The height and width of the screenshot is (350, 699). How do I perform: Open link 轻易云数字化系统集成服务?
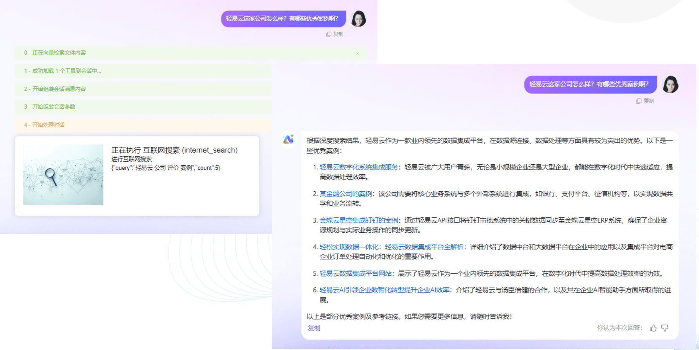click(x=359, y=167)
